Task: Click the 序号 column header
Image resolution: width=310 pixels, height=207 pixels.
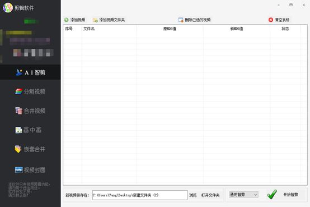Action: [x=69, y=29]
